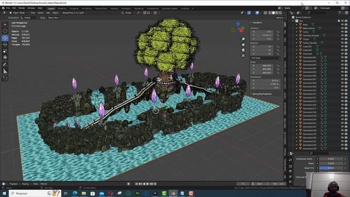Open the timeline Keying popover

[26, 184]
